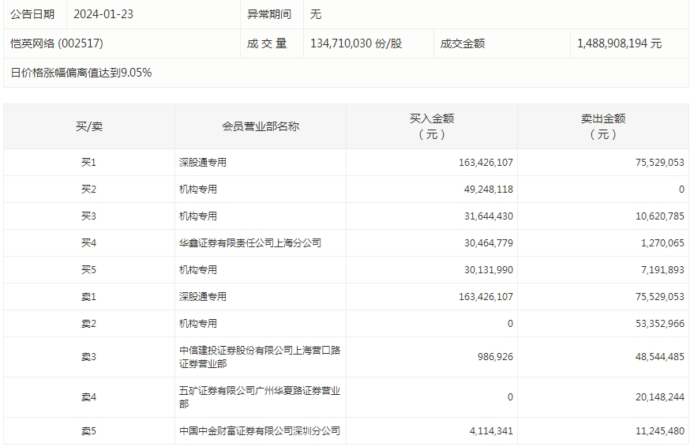
Task: Select the 卖4 row label
Action: pos(88,397)
